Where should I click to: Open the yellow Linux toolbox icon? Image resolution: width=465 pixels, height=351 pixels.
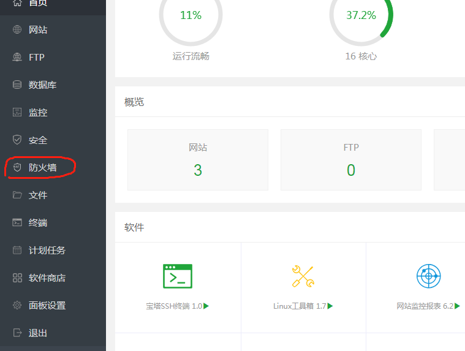tap(303, 276)
